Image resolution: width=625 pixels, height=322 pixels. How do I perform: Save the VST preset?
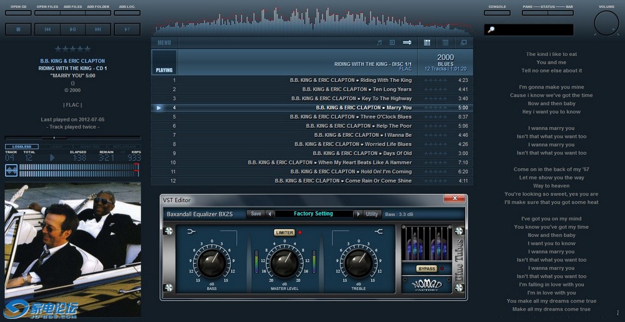click(256, 214)
